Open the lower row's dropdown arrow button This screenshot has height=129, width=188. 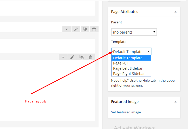(63, 57)
